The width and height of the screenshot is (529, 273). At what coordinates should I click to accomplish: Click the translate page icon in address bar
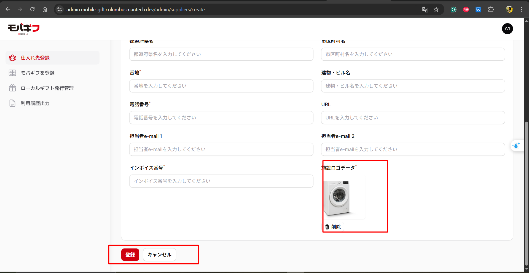(x=425, y=10)
